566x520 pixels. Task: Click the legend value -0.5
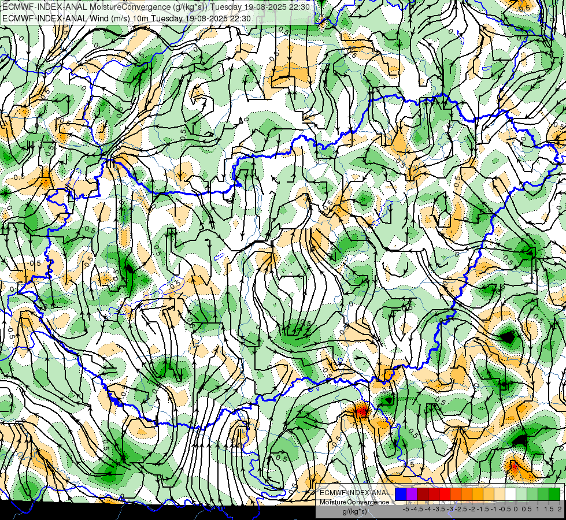click(505, 509)
